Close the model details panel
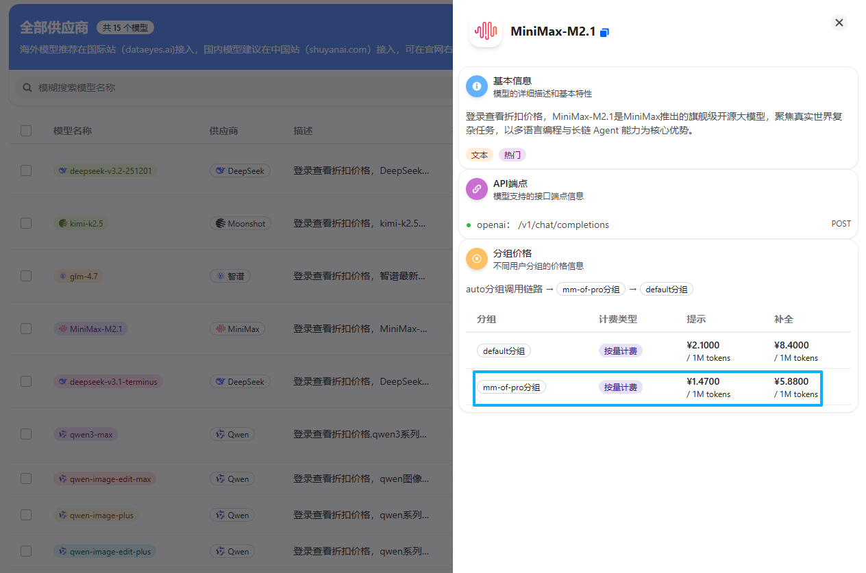 coord(839,23)
